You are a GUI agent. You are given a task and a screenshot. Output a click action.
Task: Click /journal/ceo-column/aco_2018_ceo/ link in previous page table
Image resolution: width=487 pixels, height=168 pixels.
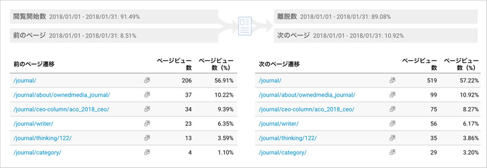[61, 109]
